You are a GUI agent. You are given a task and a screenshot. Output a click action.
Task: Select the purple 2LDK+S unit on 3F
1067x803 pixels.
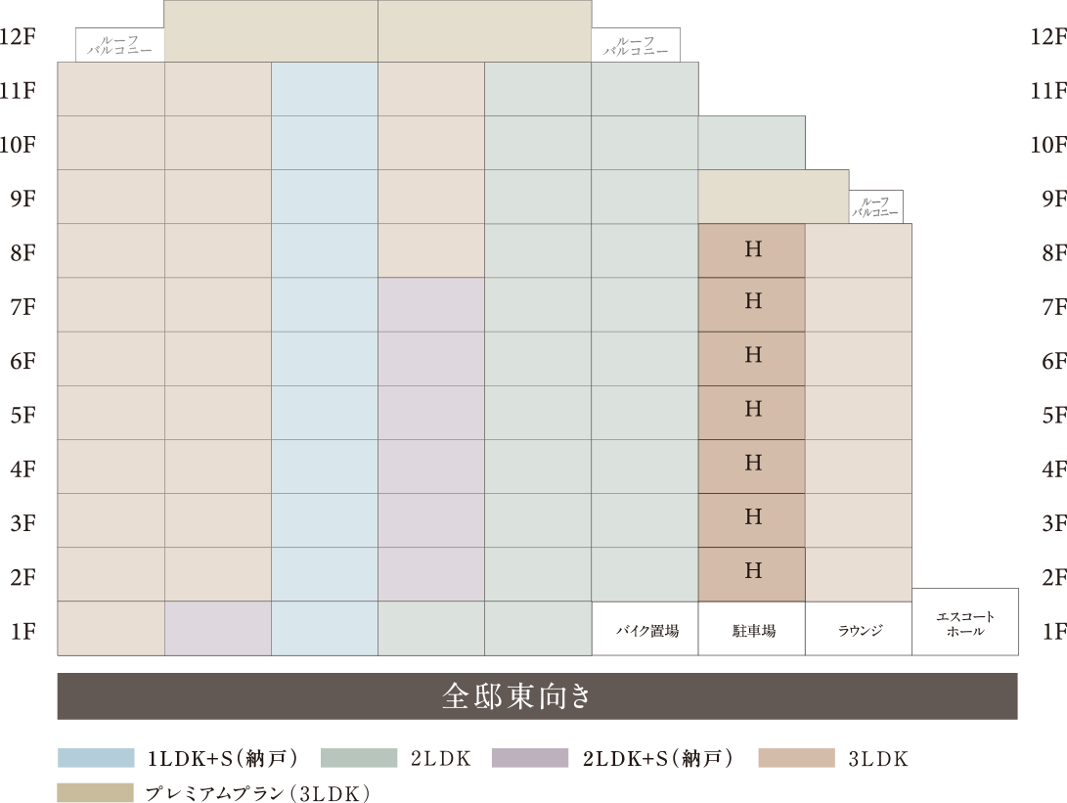point(431,520)
